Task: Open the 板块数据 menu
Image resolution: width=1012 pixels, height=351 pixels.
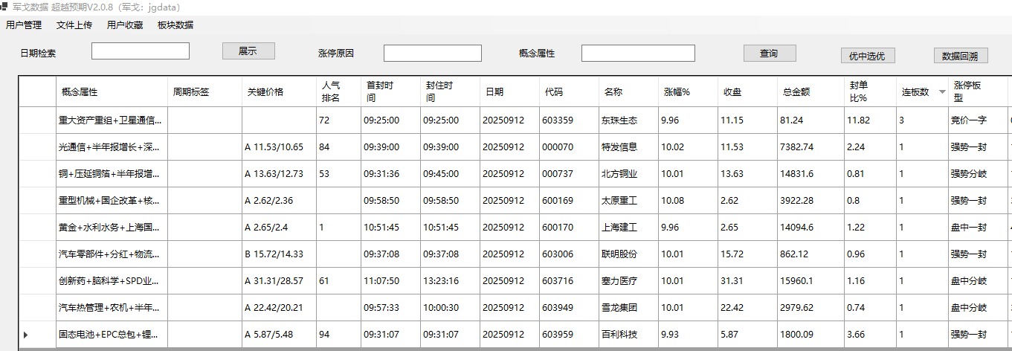Action: pos(175,25)
